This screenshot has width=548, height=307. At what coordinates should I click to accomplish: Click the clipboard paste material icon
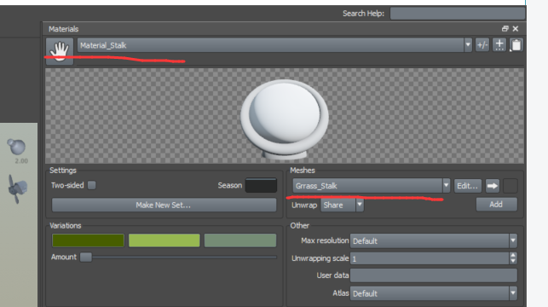[516, 45]
